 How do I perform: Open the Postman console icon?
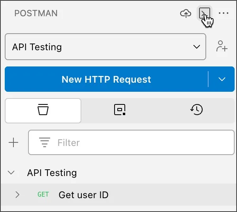coord(205,13)
